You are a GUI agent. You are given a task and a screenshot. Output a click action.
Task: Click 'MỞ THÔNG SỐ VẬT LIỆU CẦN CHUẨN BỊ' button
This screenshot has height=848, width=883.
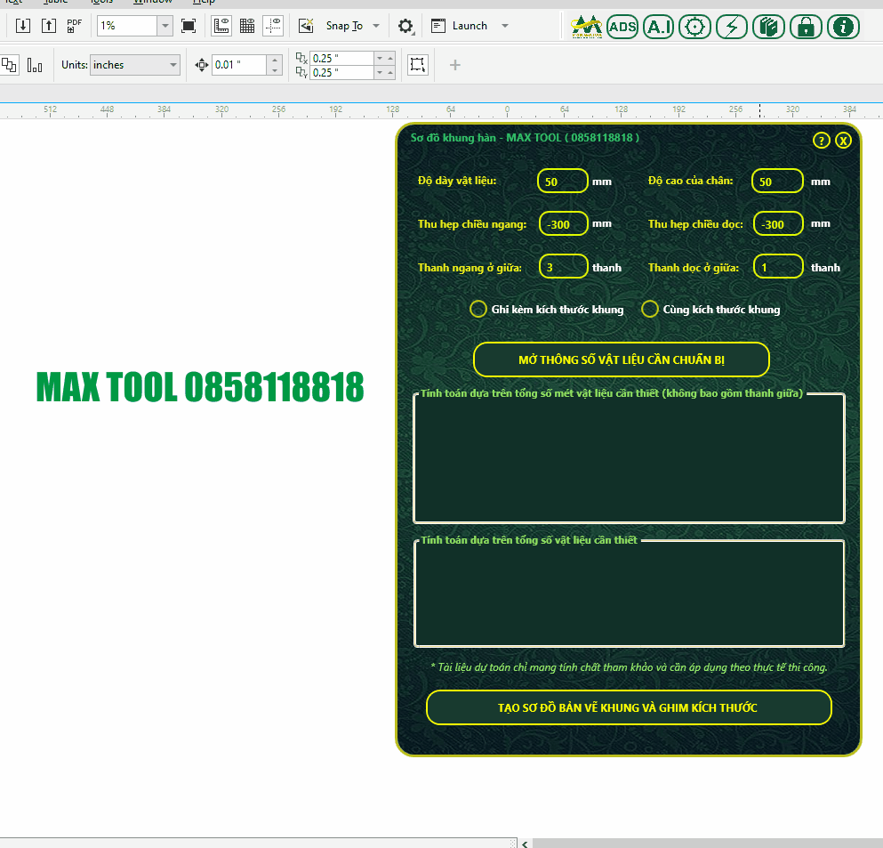(621, 360)
